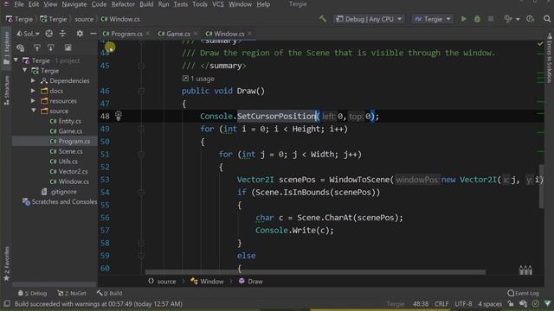
Task: Open the File menu
Action: 19,4
